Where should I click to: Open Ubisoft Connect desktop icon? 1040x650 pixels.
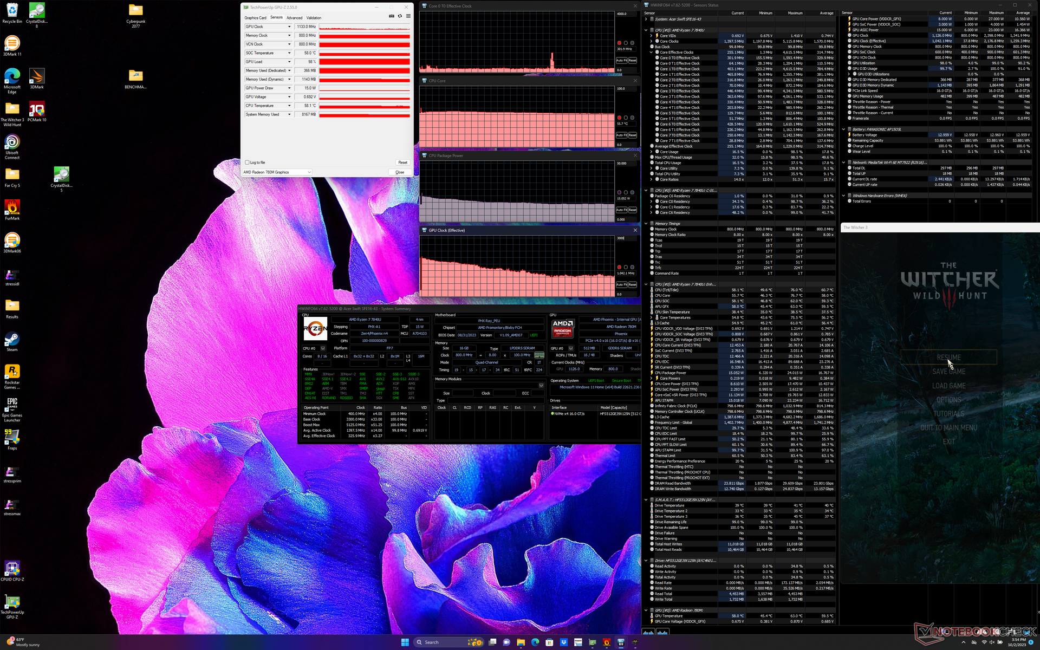point(12,143)
